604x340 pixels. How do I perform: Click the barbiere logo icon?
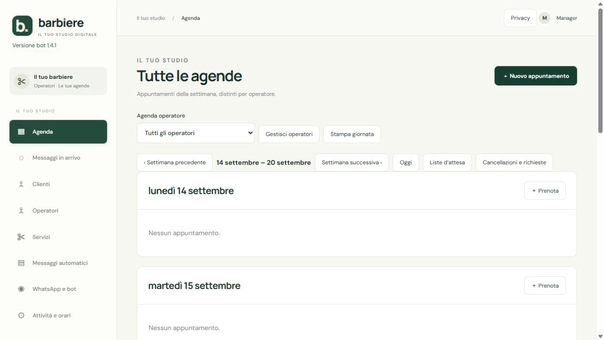[22, 26]
